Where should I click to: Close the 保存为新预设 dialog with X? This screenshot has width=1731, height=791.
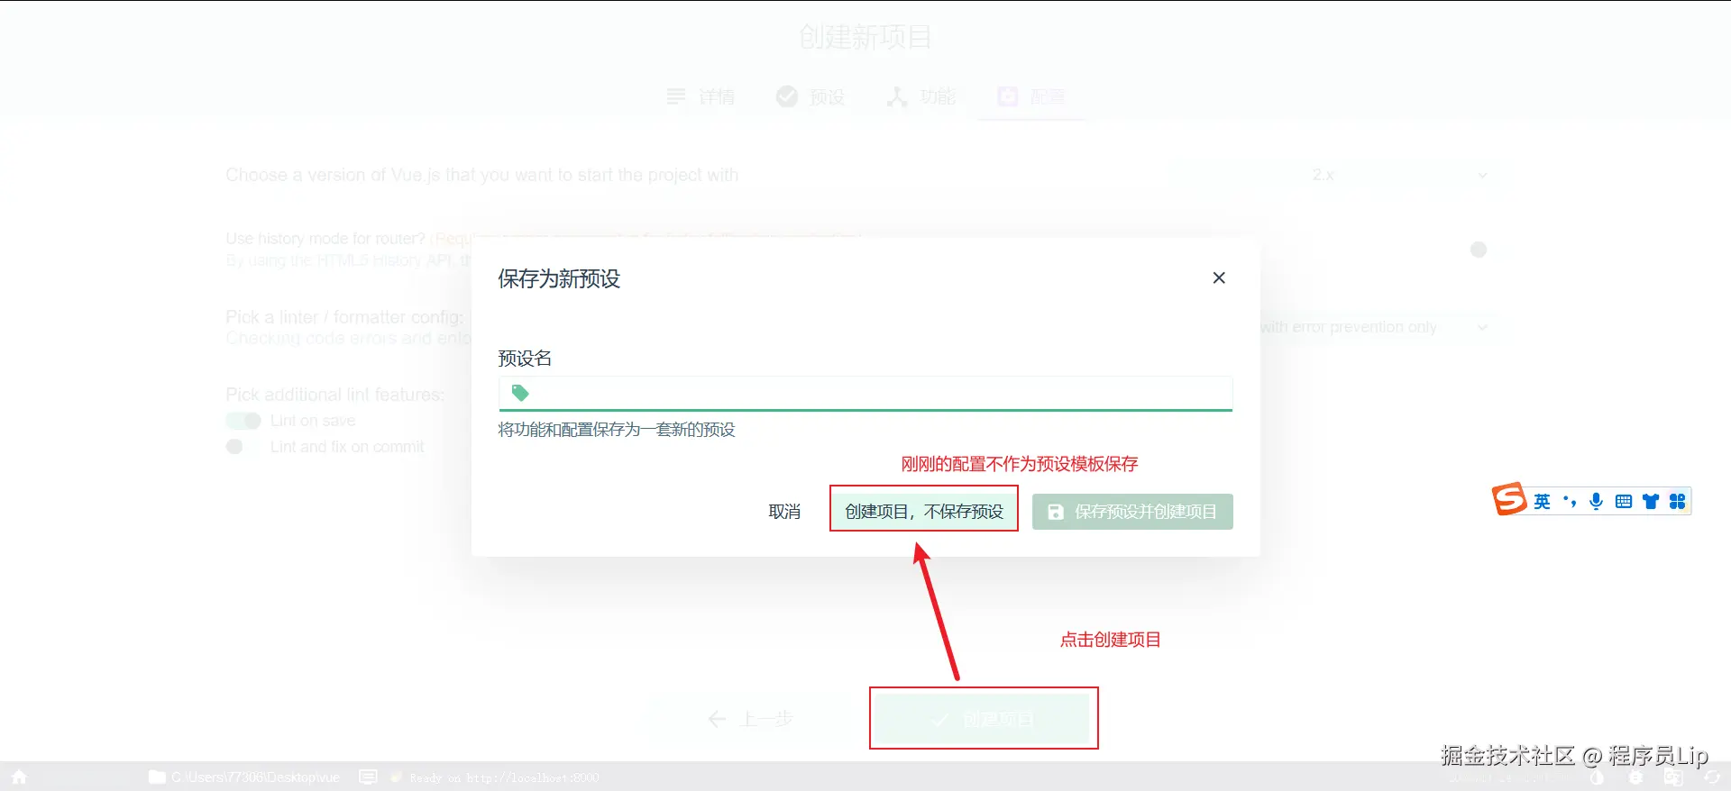1219,277
